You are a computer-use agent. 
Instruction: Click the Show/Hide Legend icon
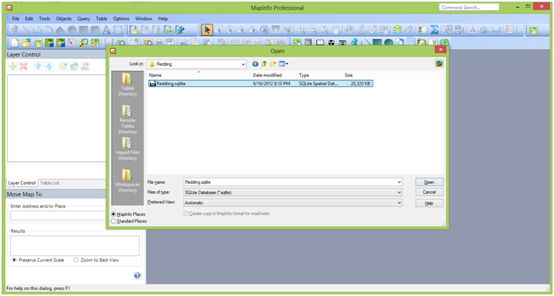[422, 30]
